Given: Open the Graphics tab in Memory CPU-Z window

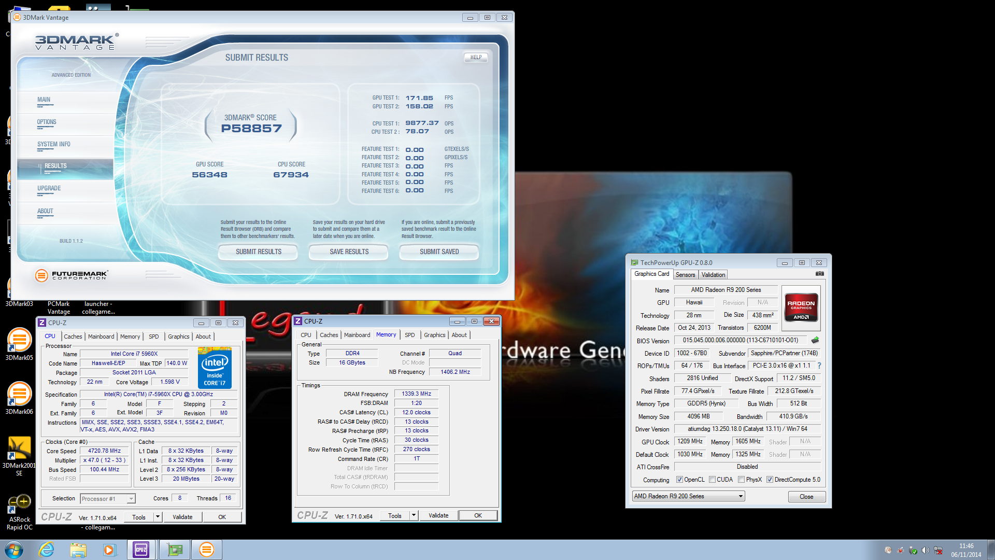Looking at the screenshot, I should 434,335.
